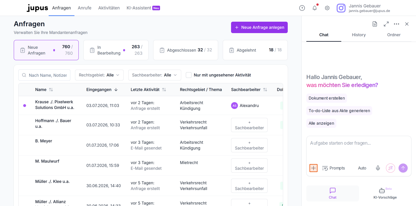Click To-do-Liste aus Akte generieren suggestion
Viewport: 416px width, 206px height.
click(339, 111)
